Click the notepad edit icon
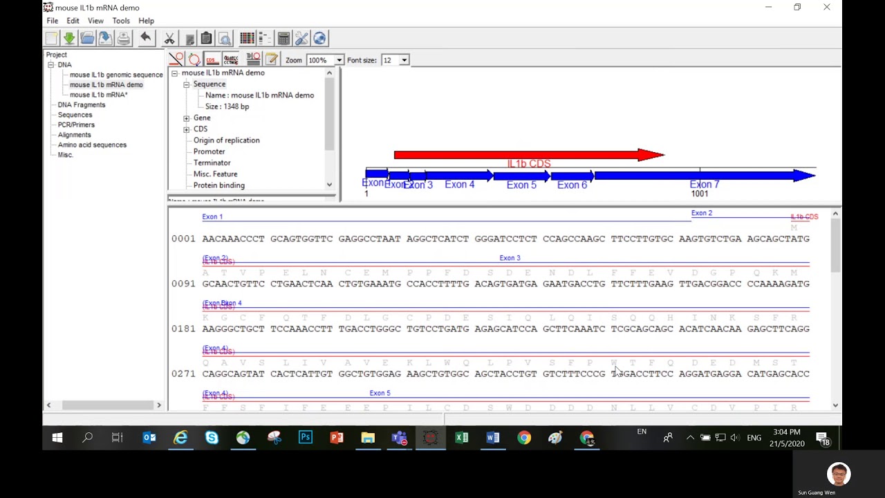This screenshot has width=885, height=498. click(271, 59)
